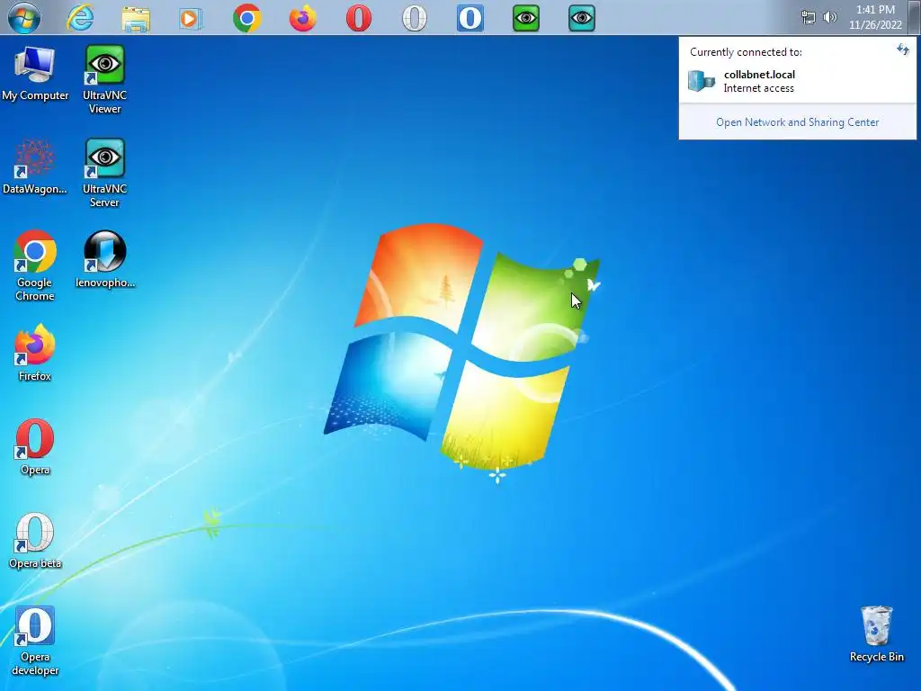The width and height of the screenshot is (921, 691).
Task: Launch Opera beta from the taskbar
Action: click(x=415, y=18)
